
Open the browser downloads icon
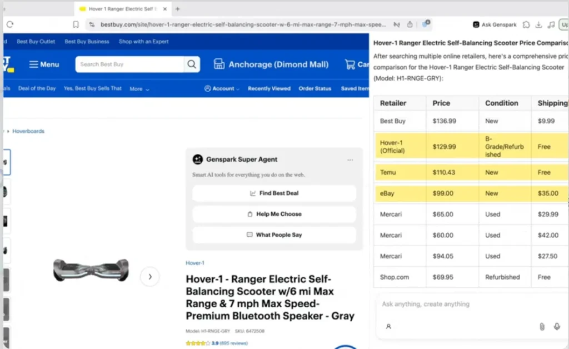[538, 24]
